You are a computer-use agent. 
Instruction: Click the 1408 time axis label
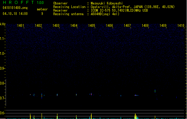[x=145, y=26]
